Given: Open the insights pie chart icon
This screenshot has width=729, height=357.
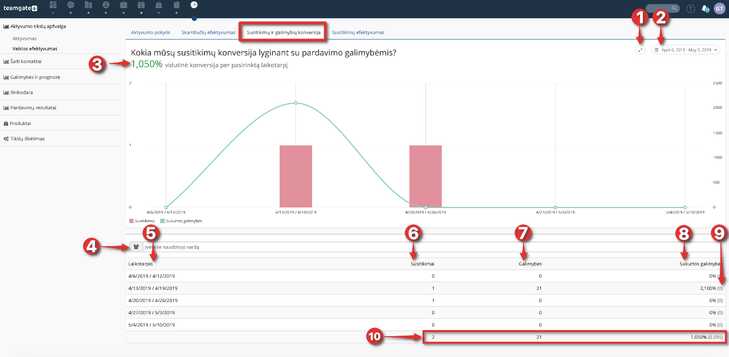Looking at the screenshot, I should tap(194, 5).
